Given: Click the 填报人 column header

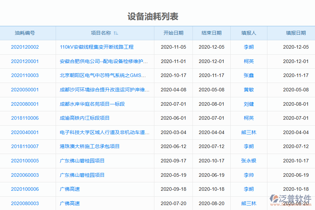Looking at the screenshot, I should (248, 33).
